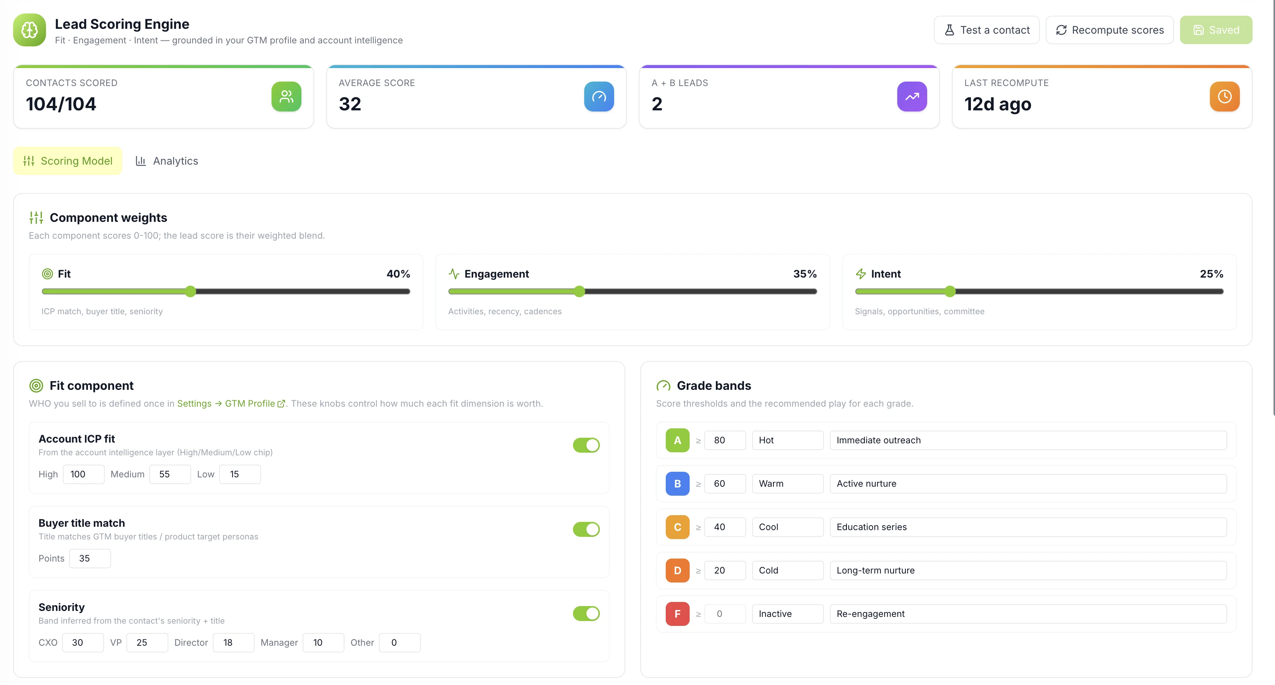This screenshot has height=685, width=1275.
Task: Click the grade B threshold field 60
Action: tap(725, 484)
